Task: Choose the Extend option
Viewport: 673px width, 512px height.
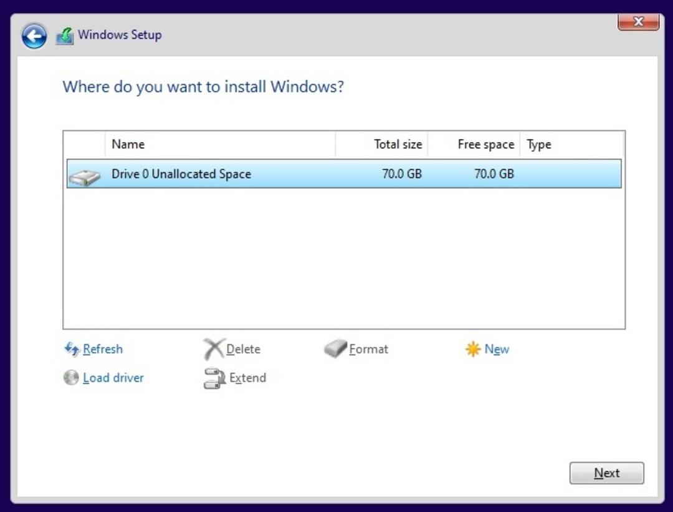Action: point(247,377)
